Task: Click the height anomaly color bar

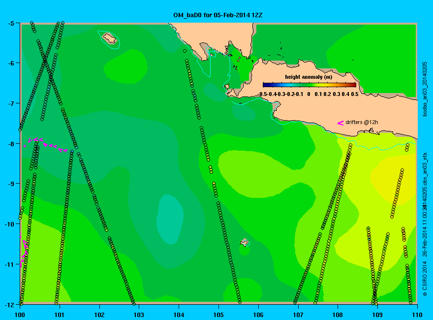Action: click(x=309, y=85)
